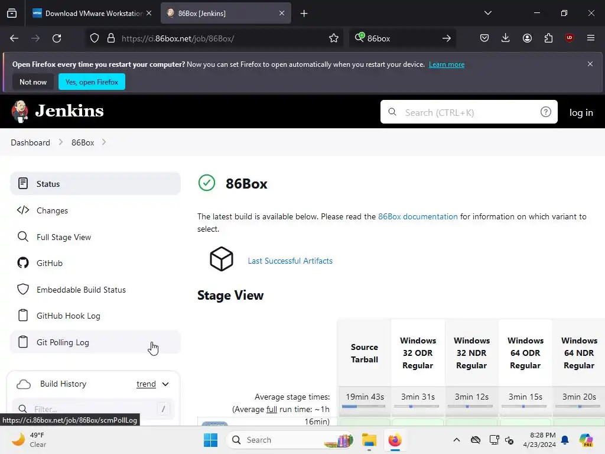Click Windows 32 NDR Regular stage header
The width and height of the screenshot is (605, 454).
(x=471, y=353)
